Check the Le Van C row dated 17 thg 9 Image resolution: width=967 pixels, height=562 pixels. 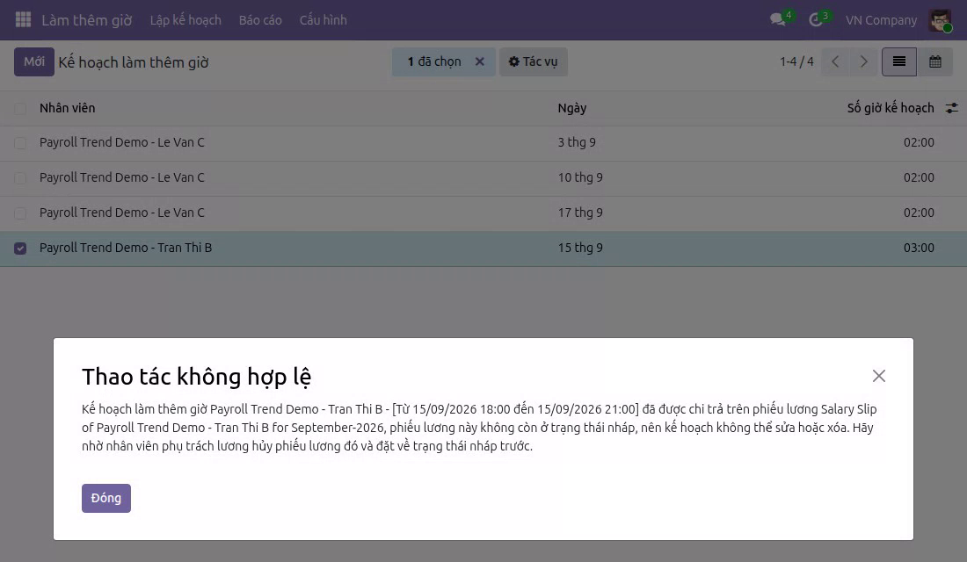tap(20, 213)
